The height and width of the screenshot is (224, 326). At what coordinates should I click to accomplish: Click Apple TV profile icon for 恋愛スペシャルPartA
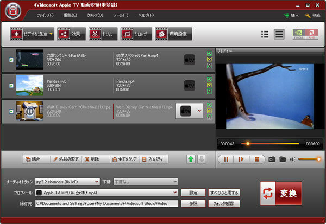coord(190,60)
